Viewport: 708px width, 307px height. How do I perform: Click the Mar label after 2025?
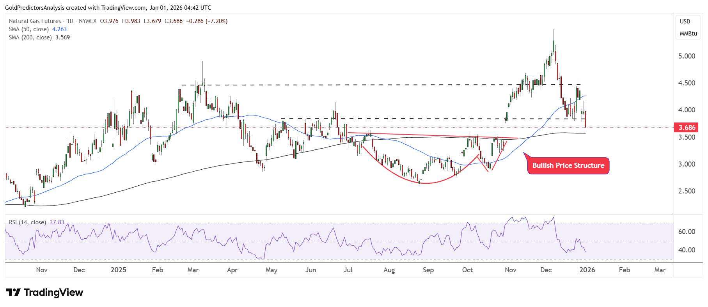point(193,270)
